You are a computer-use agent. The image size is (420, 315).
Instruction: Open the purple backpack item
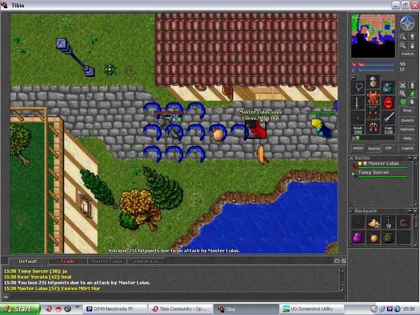pyautogui.click(x=358, y=237)
